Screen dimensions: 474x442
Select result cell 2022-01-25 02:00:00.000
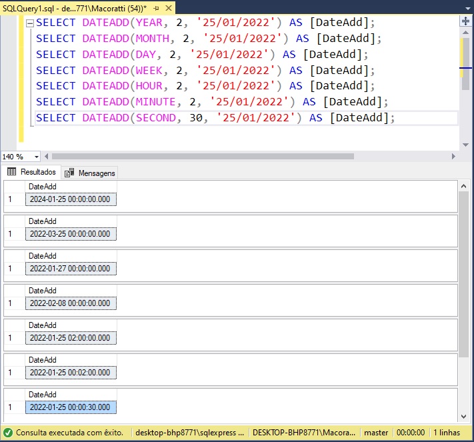[71, 338]
